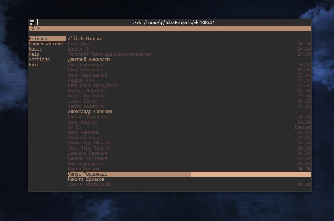Click the envelope unread messages icon
Image resolution: width=334 pixels, height=221 pixels.
[38, 28]
